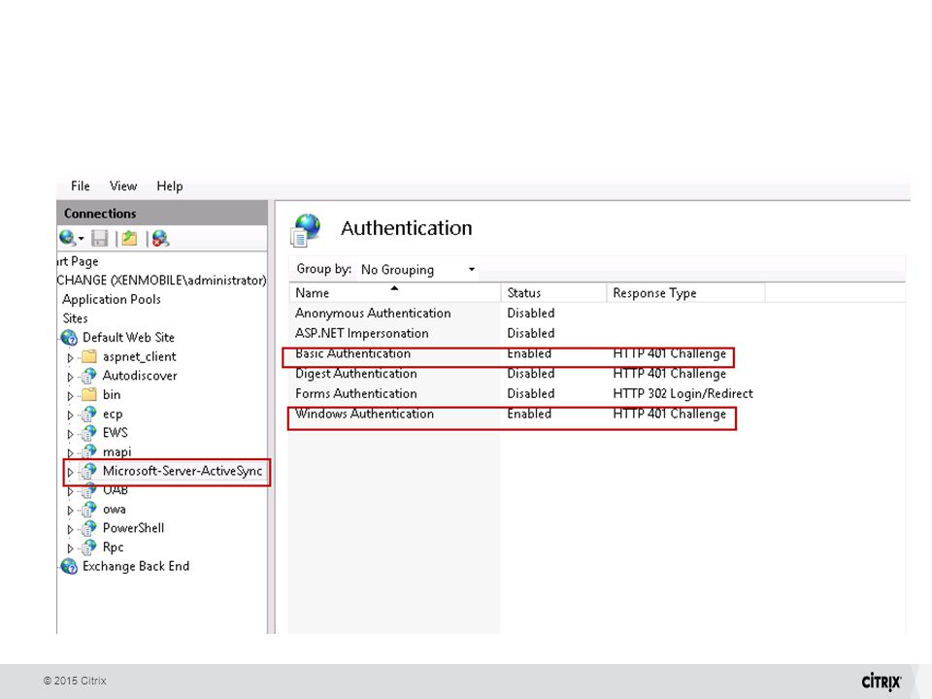The width and height of the screenshot is (932, 699).
Task: Click the up-folder icon in Connections toolbar
Action: [129, 239]
